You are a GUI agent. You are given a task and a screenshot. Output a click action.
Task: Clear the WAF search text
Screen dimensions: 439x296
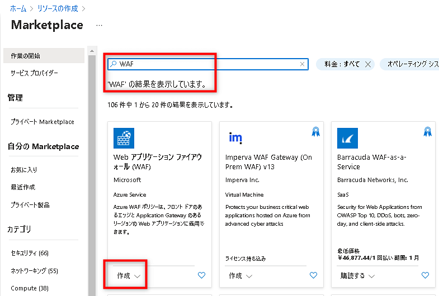pos(302,64)
